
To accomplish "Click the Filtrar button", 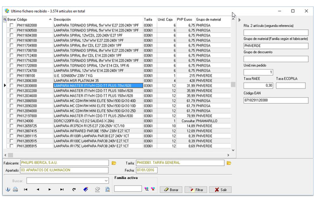I will pos(196,190).
